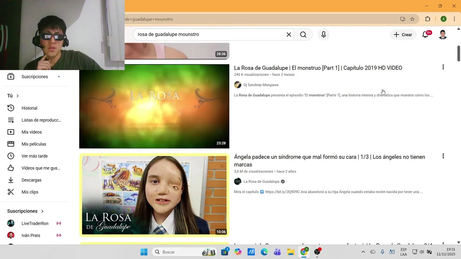This screenshot has height=259, width=461.
Task: Click the Descargas arrow icon
Action: tap(11, 180)
